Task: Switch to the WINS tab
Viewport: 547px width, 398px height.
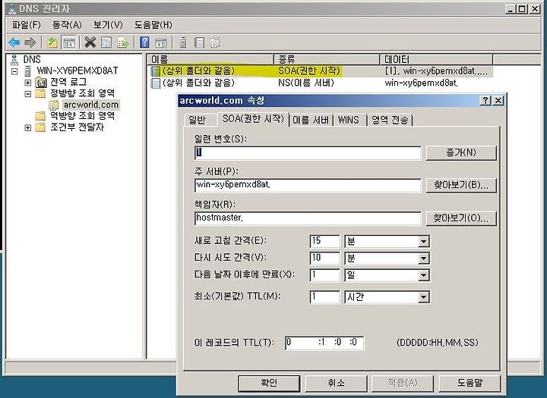Action: click(x=348, y=120)
